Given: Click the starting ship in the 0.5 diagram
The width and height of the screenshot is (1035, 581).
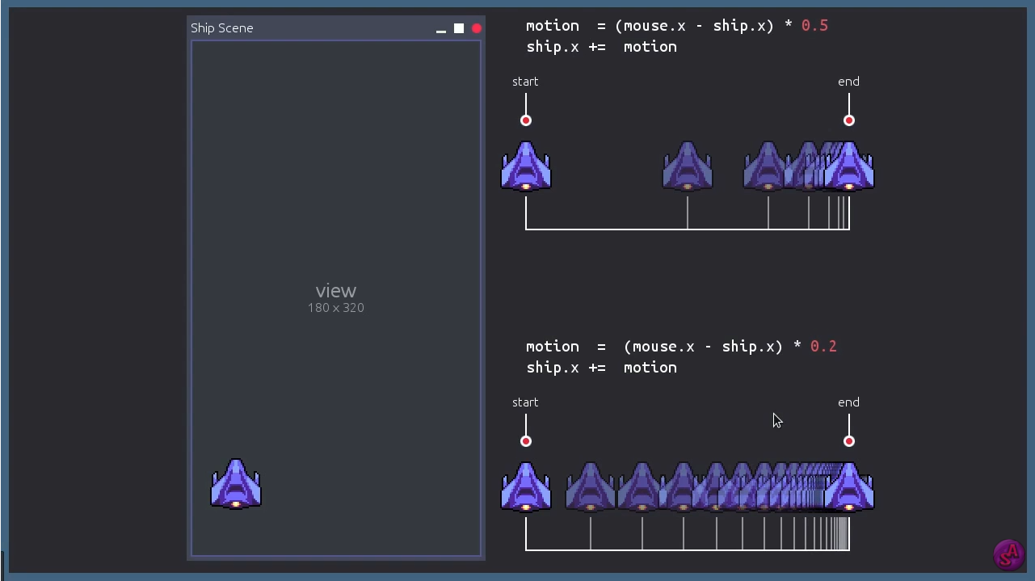Looking at the screenshot, I should (x=526, y=166).
